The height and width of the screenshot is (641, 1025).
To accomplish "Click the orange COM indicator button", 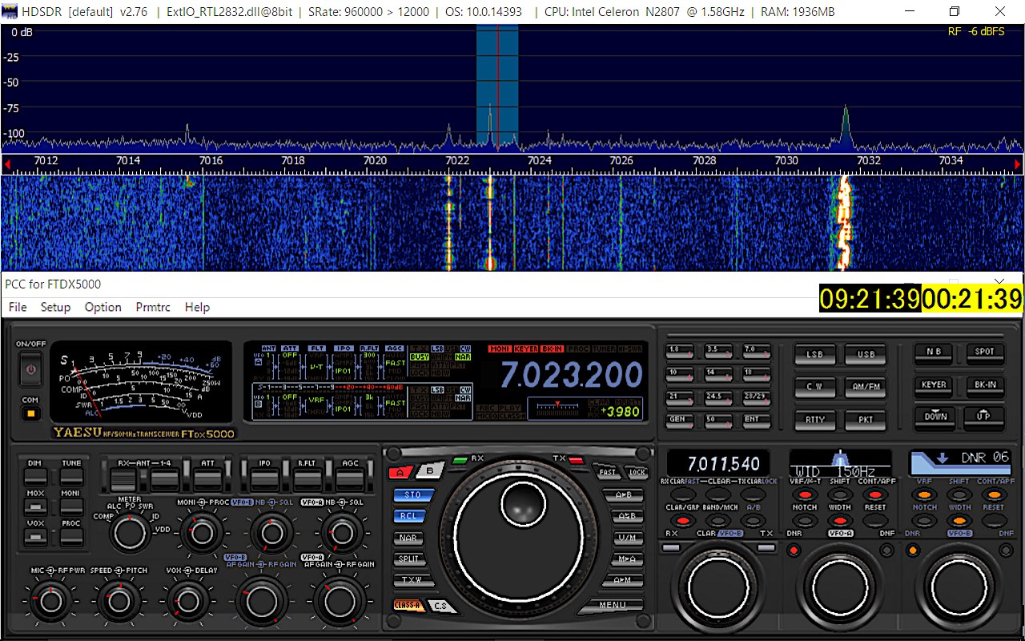I will (x=30, y=413).
